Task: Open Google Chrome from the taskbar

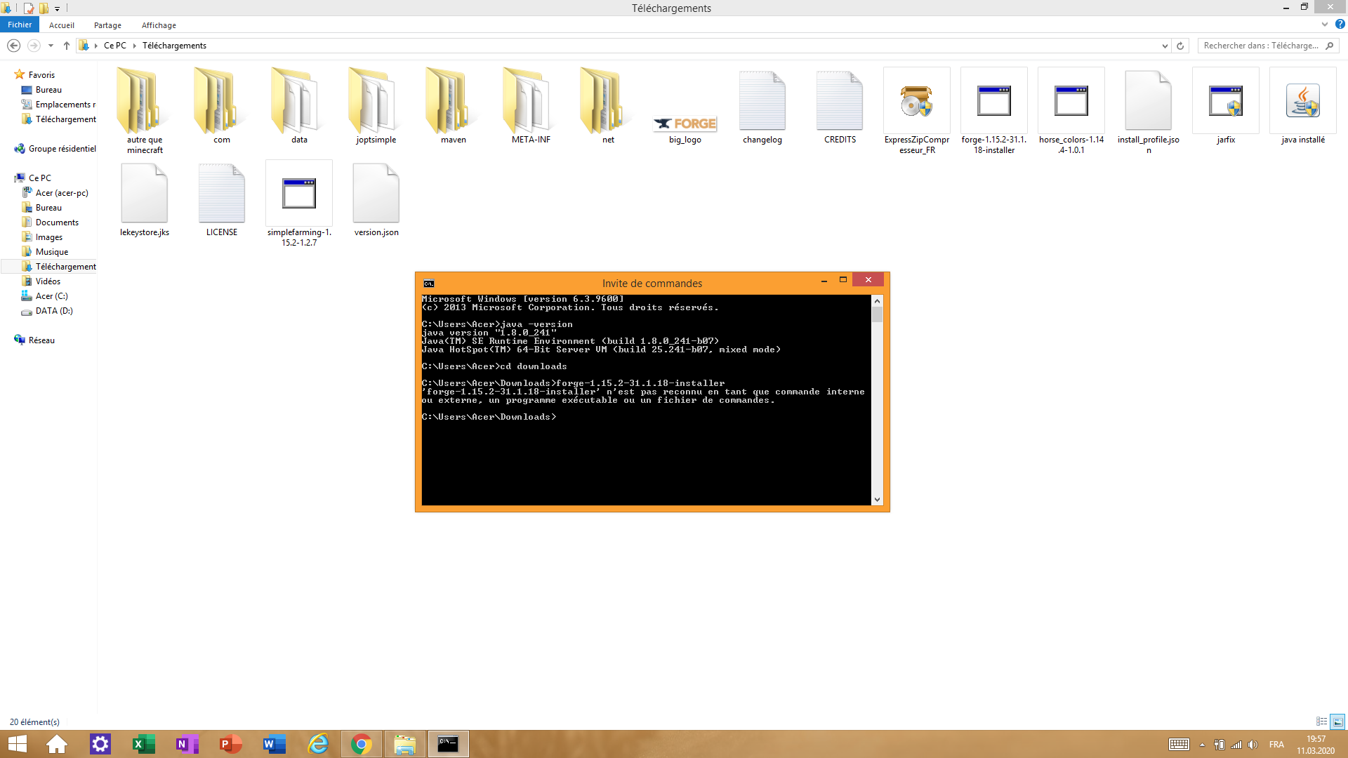Action: 362,744
